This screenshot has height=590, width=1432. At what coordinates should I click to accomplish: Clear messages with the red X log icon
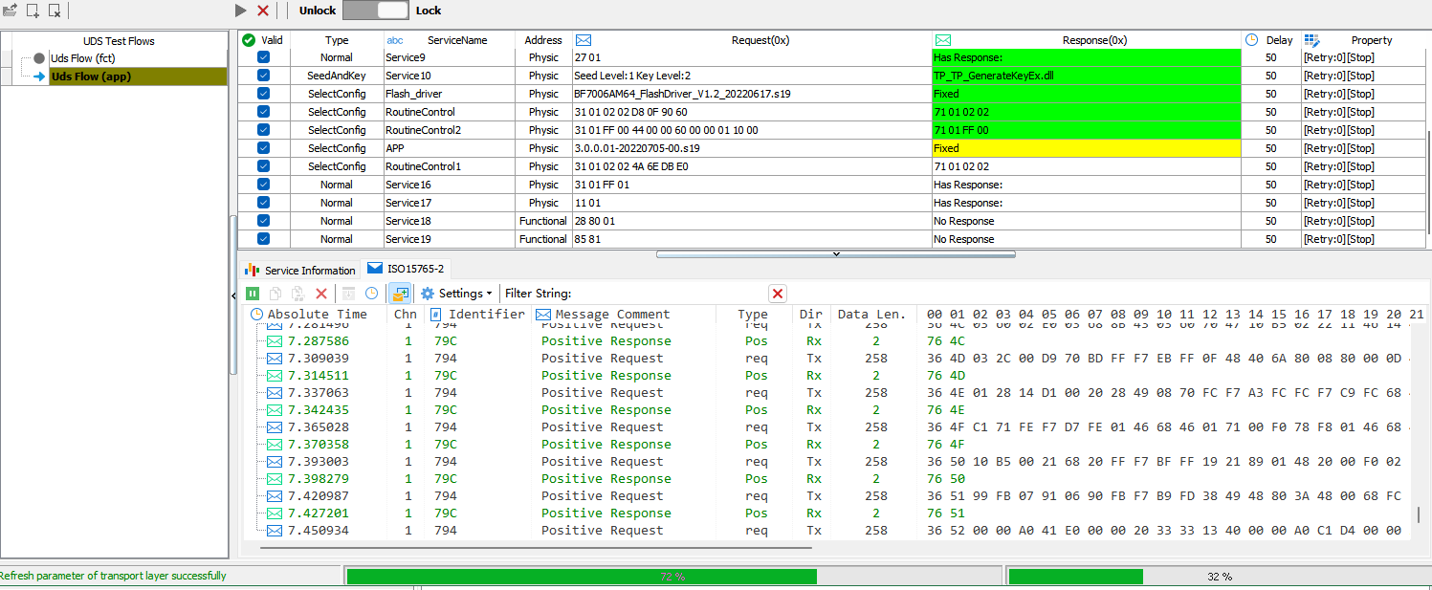coord(321,294)
